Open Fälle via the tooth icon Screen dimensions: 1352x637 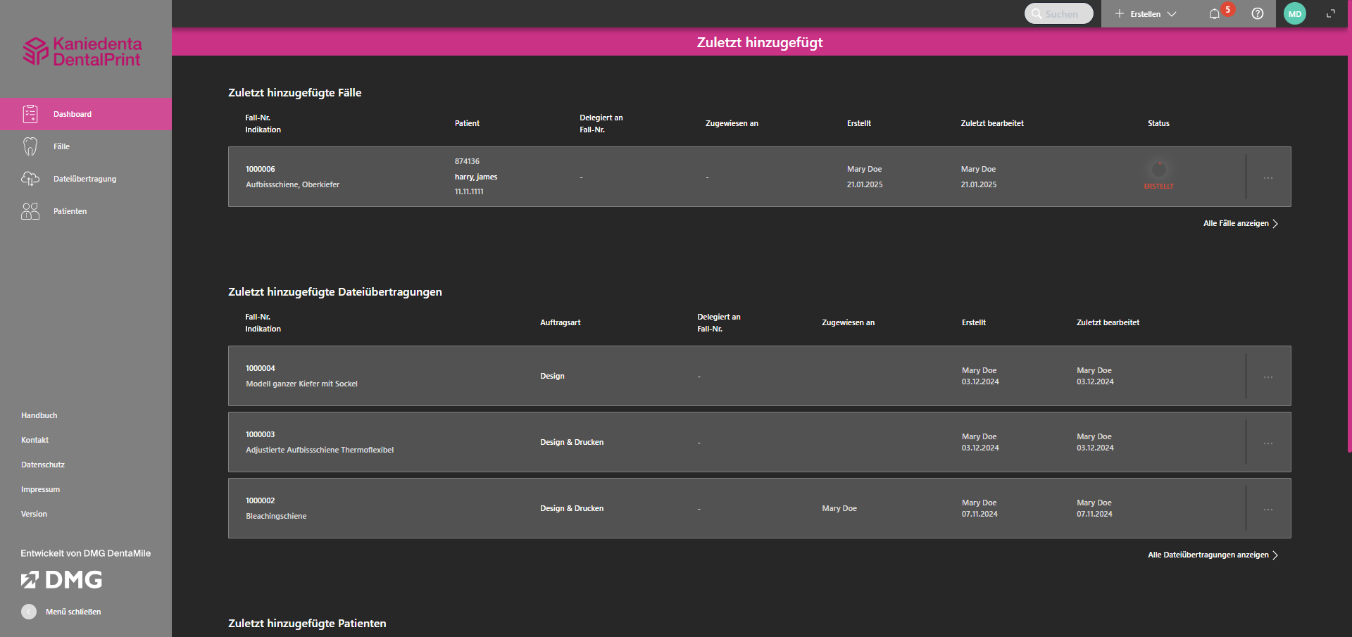pyautogui.click(x=30, y=146)
